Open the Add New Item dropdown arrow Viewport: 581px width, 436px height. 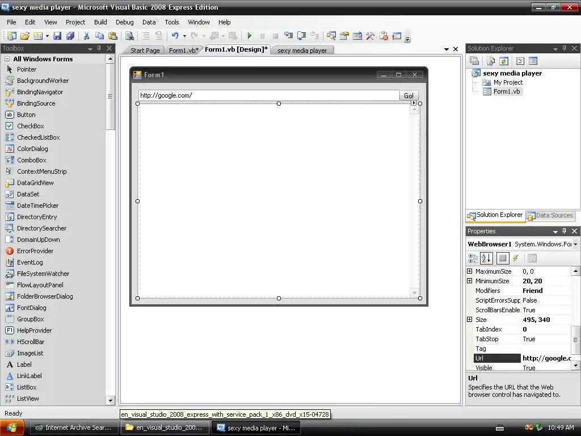pos(47,36)
